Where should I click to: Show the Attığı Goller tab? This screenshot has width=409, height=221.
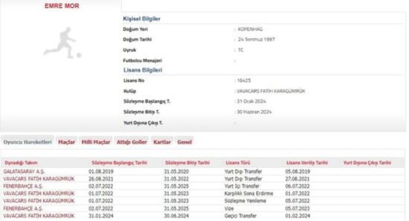coord(132,142)
